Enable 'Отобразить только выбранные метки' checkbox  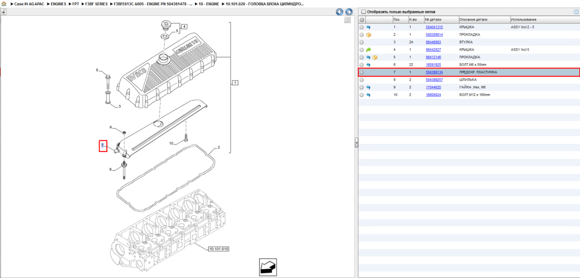click(x=364, y=12)
